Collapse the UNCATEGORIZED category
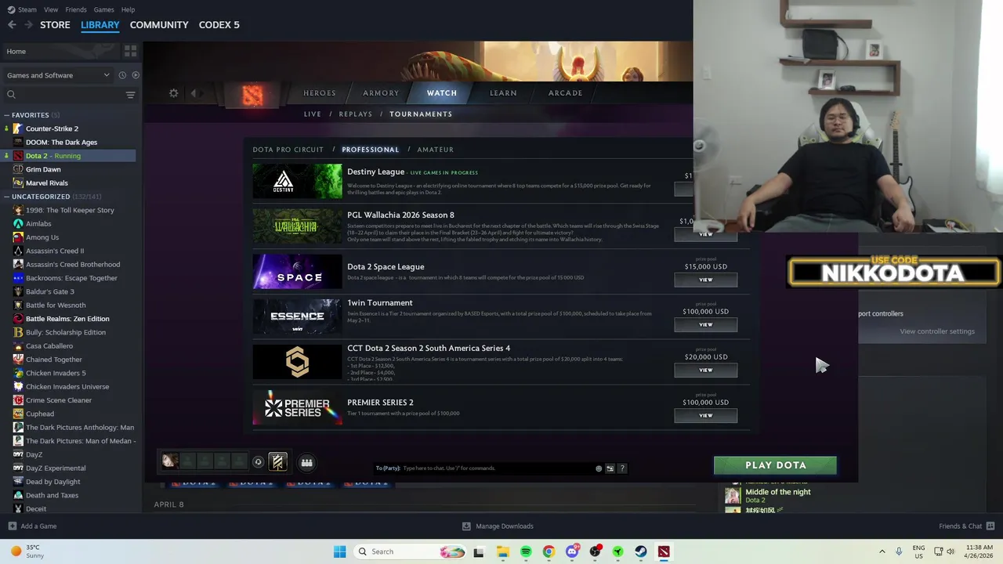 (6, 197)
